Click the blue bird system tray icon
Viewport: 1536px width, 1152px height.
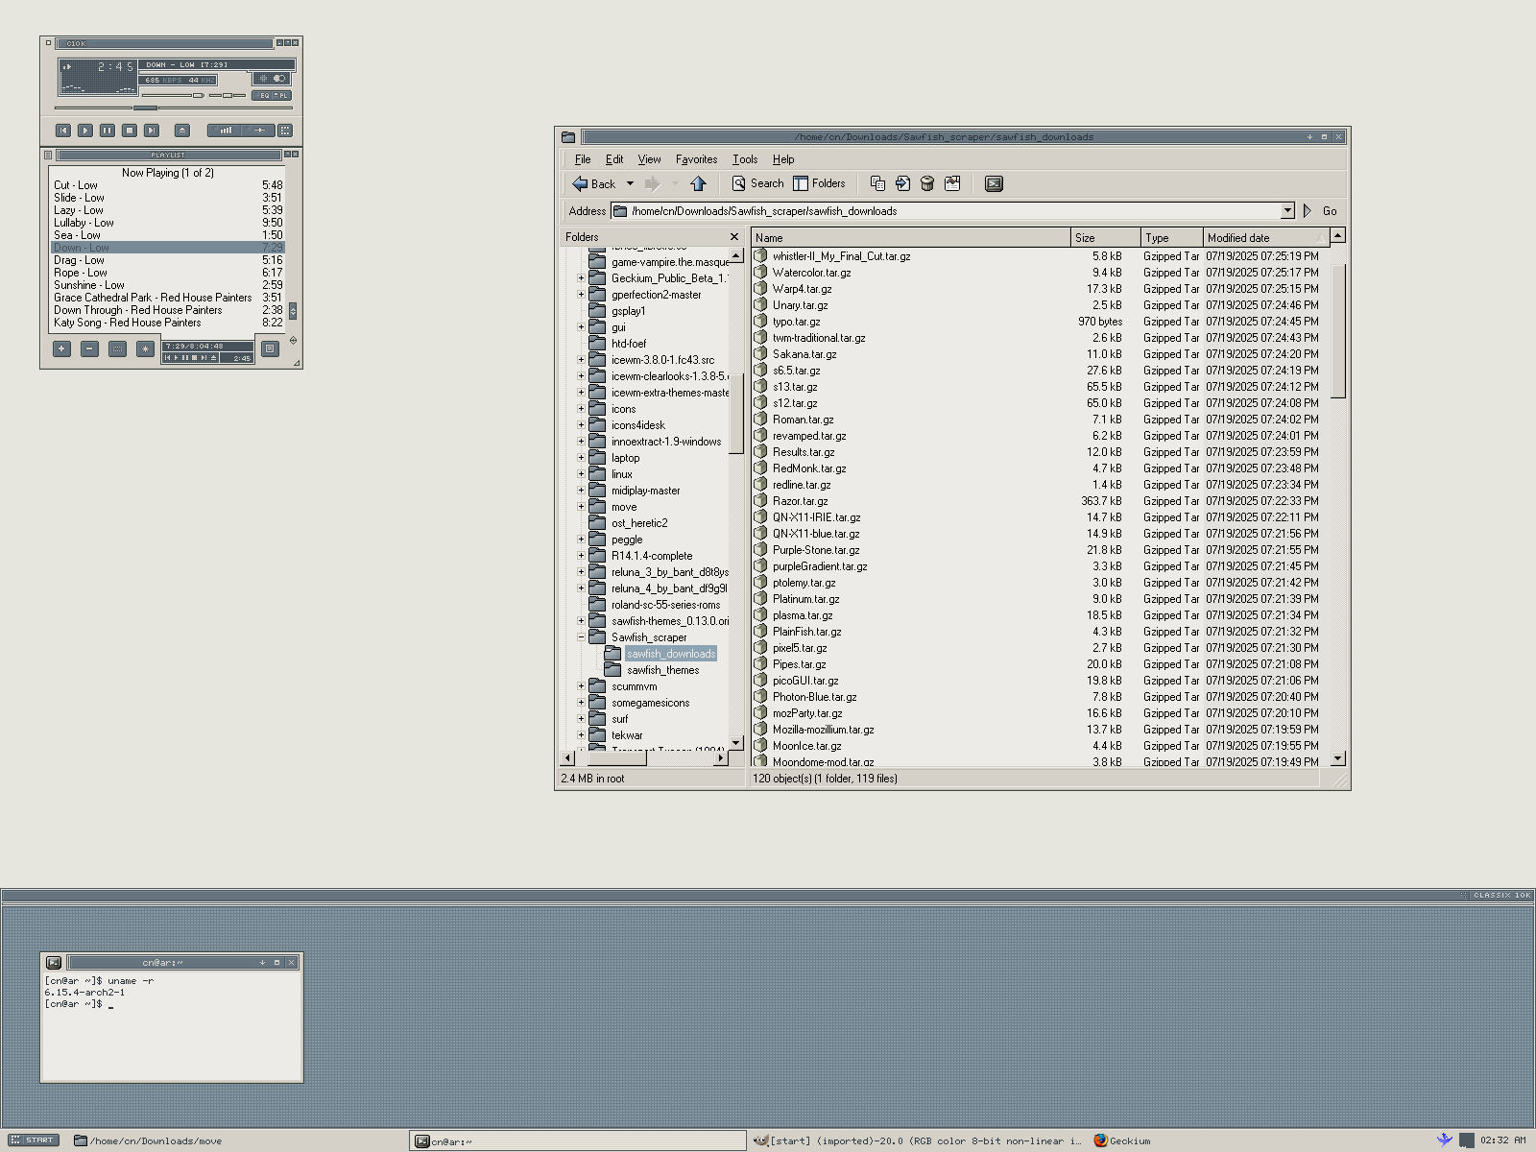1444,1140
